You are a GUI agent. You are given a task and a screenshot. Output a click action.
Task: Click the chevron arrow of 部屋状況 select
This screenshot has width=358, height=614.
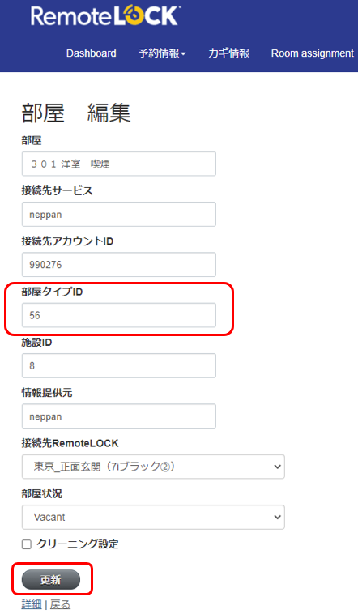click(x=277, y=518)
